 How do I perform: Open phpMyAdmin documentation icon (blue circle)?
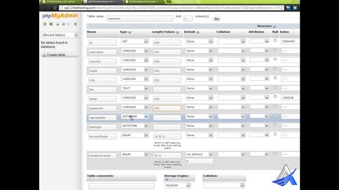point(64,24)
